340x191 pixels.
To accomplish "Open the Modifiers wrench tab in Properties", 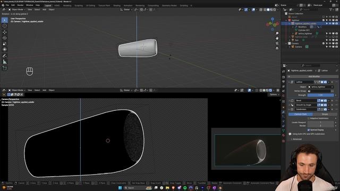I will pos(283,112).
